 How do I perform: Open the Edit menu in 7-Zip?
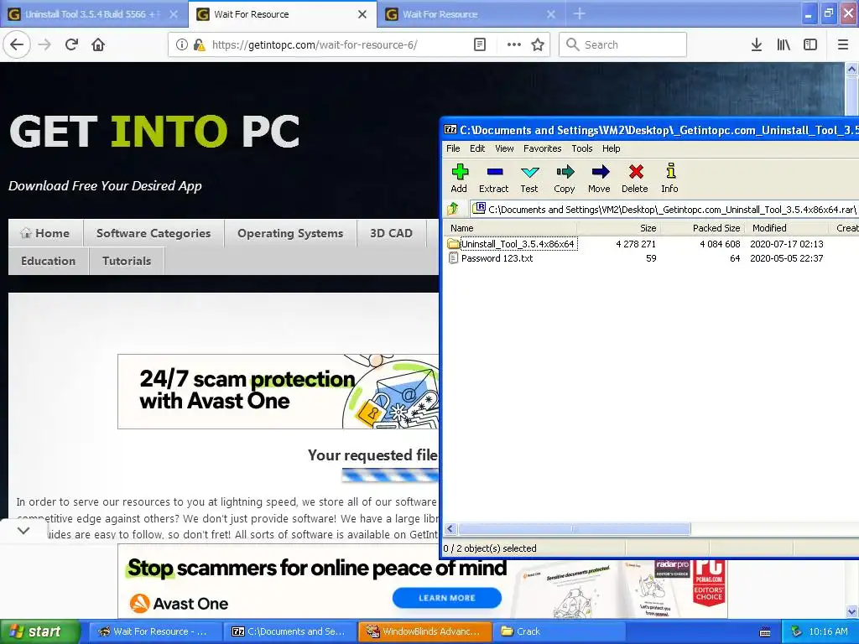coord(477,148)
